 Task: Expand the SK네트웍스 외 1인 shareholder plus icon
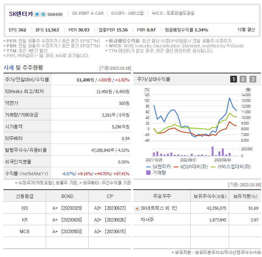tap(137, 209)
